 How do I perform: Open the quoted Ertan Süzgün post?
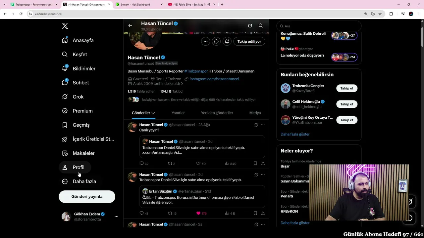(202, 197)
